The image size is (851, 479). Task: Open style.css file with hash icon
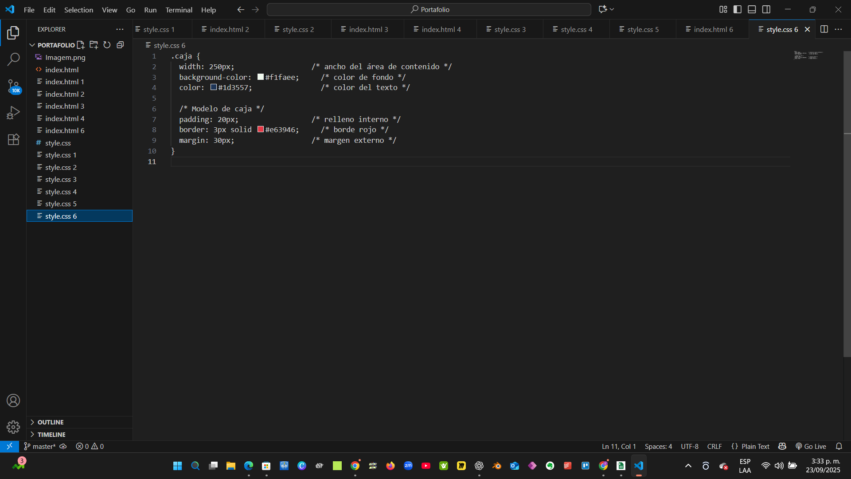(80, 143)
